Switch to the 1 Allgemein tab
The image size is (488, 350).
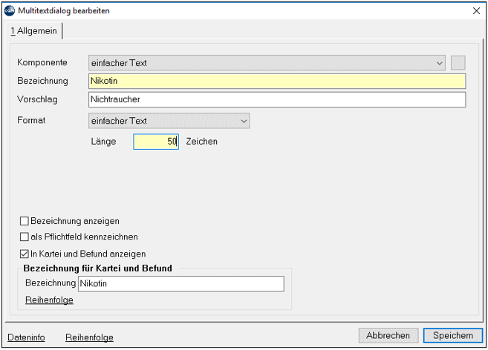34,30
